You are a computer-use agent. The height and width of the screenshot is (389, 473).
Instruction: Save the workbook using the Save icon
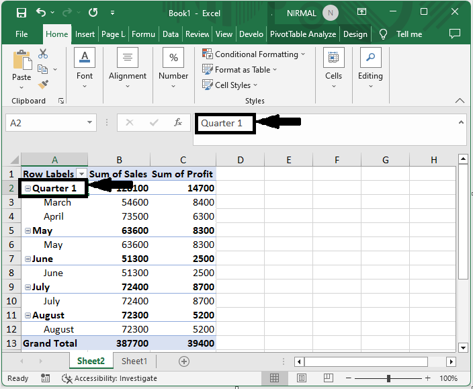(21, 13)
